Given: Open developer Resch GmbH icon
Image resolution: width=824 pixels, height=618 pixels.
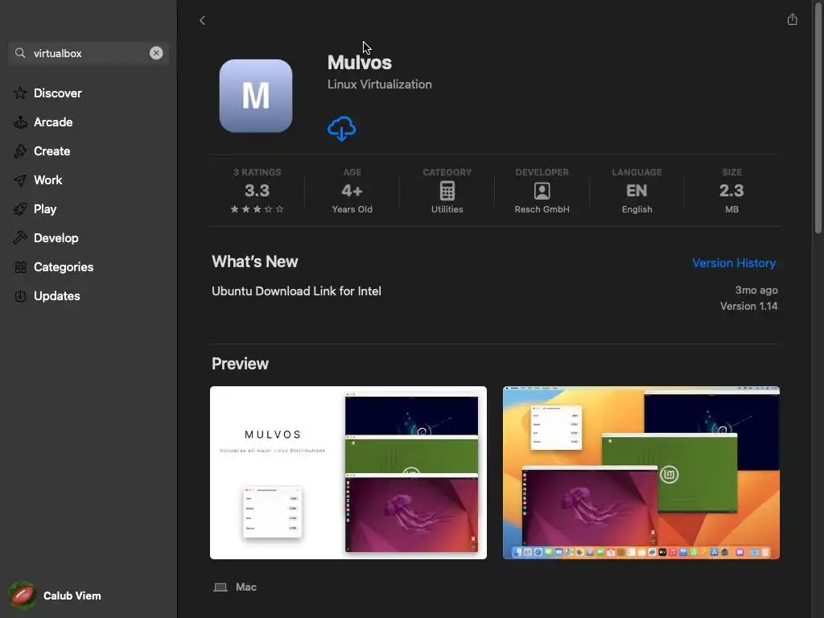Looking at the screenshot, I should click(542, 191).
